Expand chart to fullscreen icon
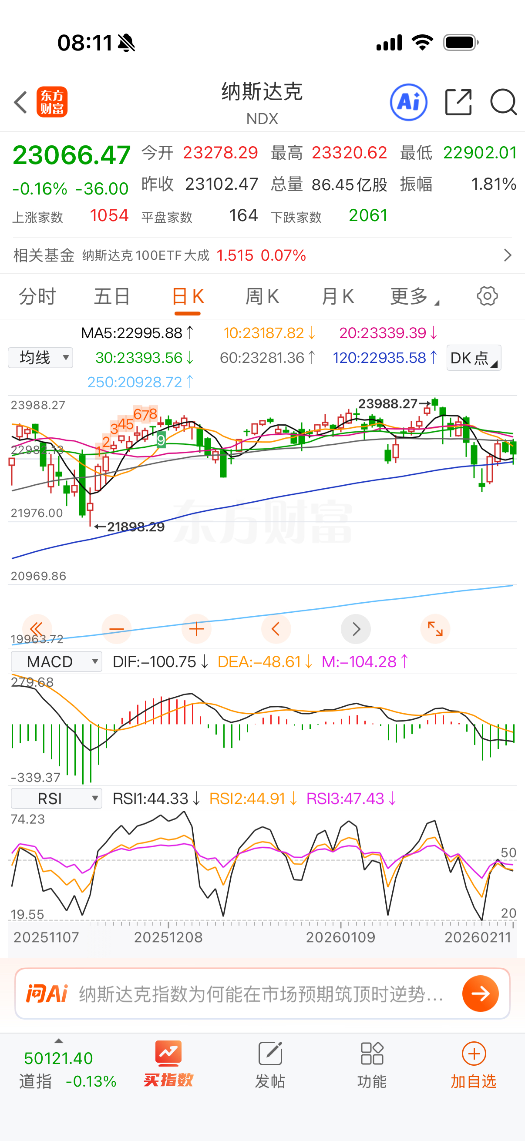 pyautogui.click(x=435, y=629)
